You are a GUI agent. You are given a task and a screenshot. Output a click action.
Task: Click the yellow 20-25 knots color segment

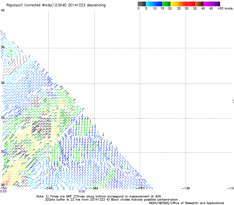click(174, 4)
